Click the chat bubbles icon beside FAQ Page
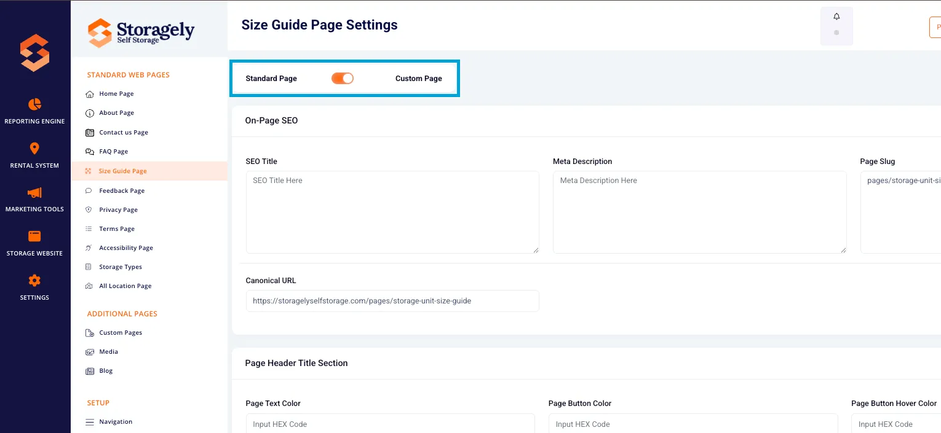 (90, 152)
